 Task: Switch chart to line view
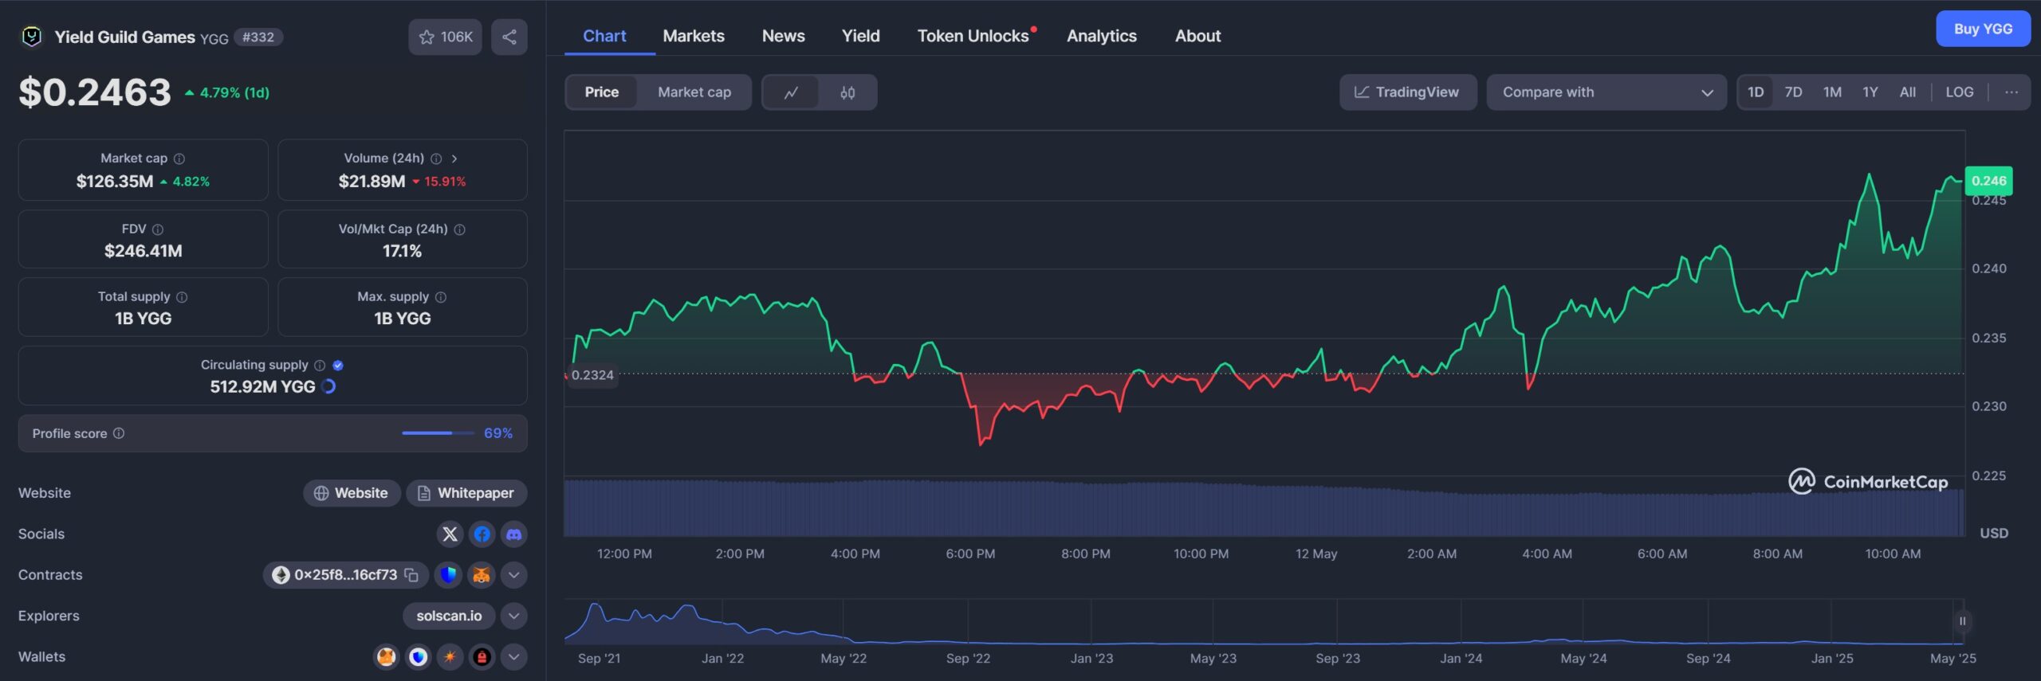791,92
